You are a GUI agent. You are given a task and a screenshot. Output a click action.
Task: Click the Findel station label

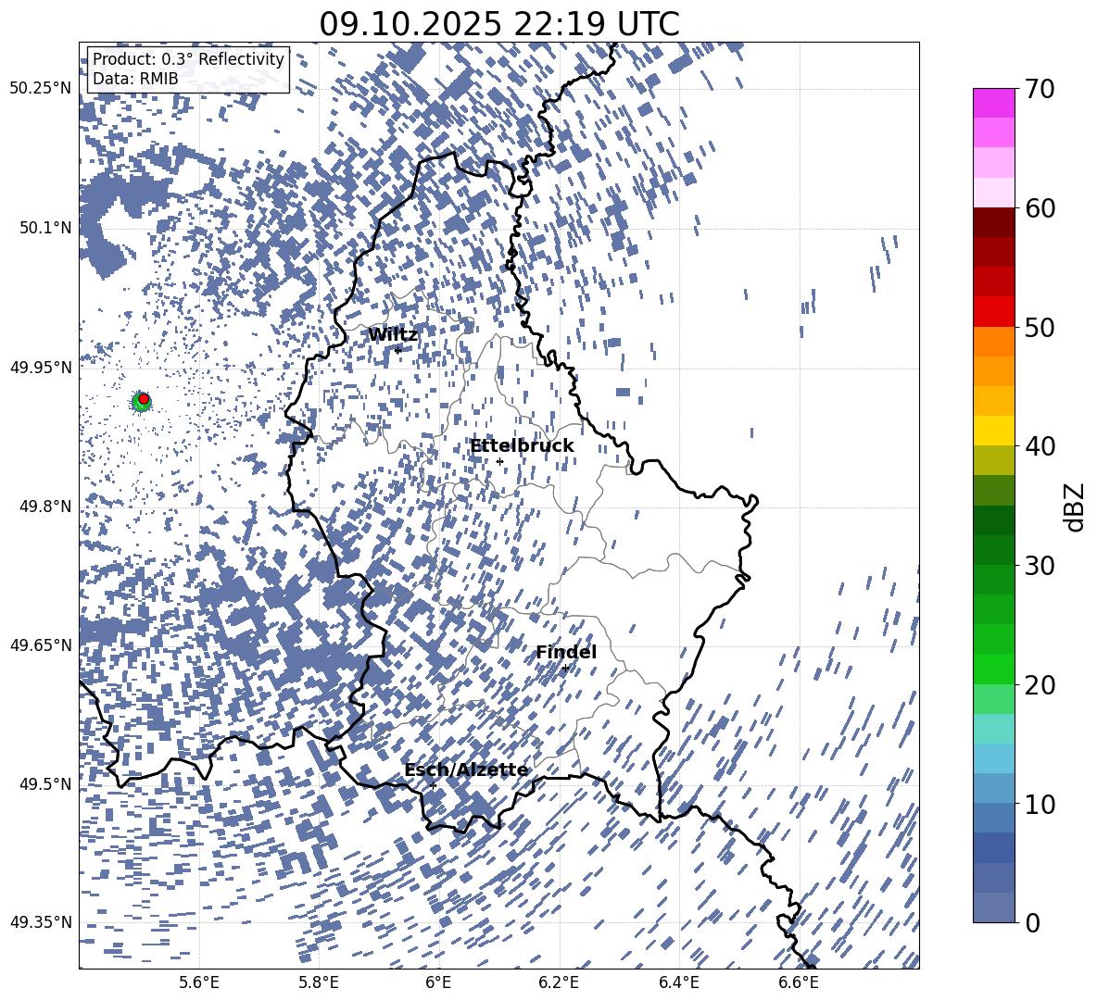(566, 652)
